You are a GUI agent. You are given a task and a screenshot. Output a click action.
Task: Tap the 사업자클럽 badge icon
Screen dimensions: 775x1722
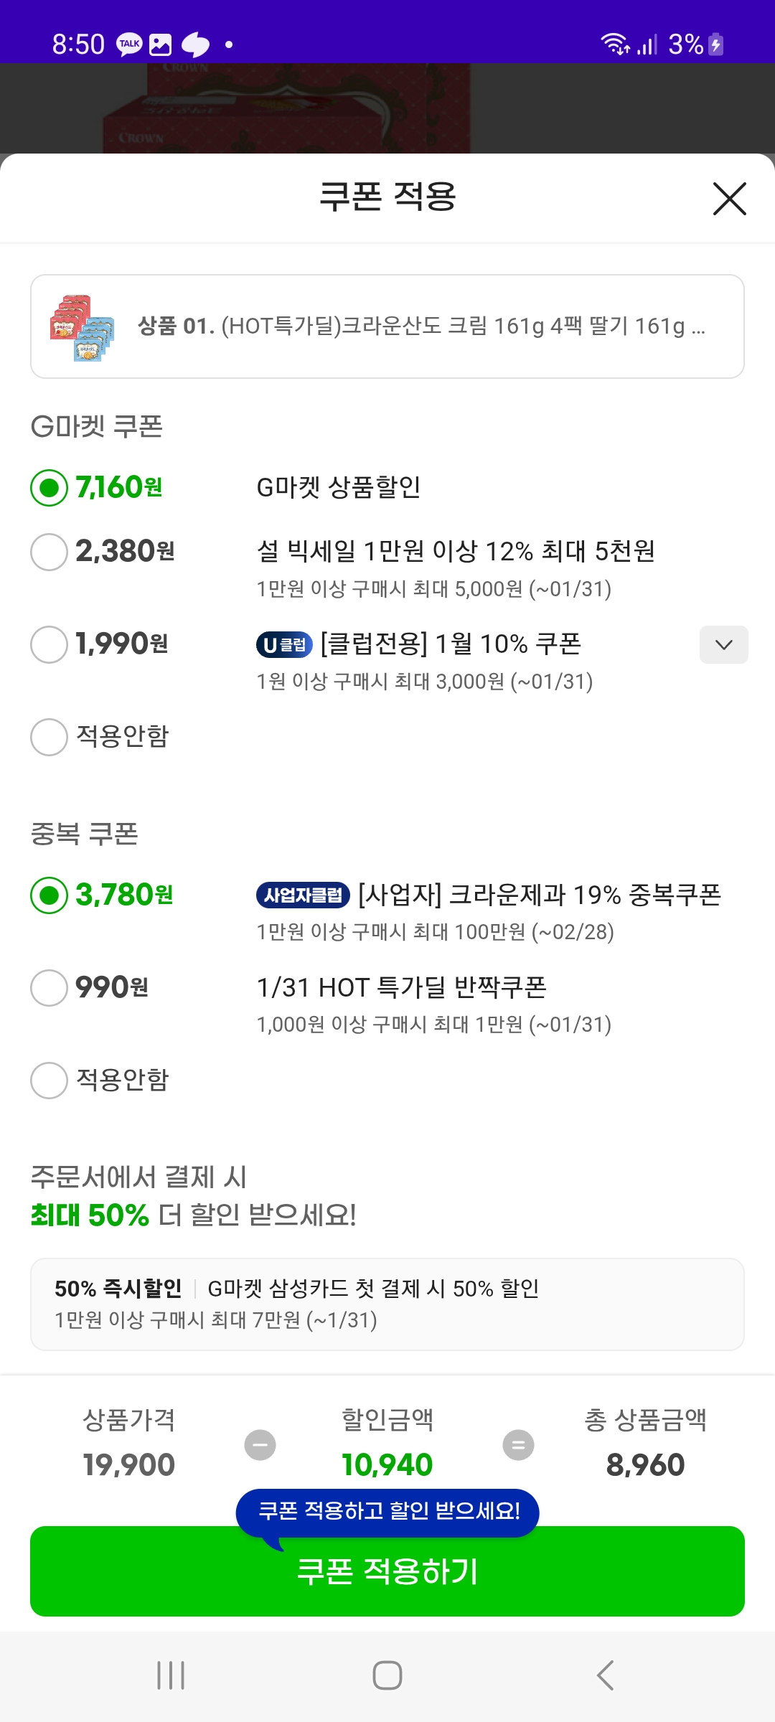click(x=303, y=895)
